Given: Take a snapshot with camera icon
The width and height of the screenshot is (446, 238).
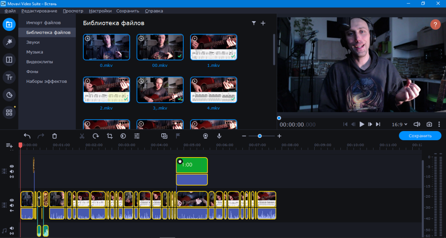Looking at the screenshot, I should [x=429, y=124].
